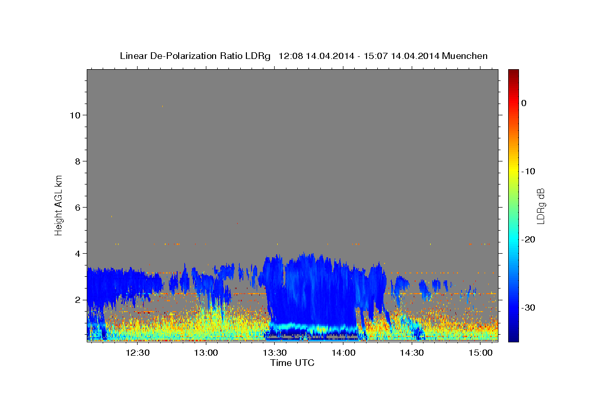This screenshot has height=410, width=616.
Task: Click the 12:30 time tick label
Action: (138, 353)
